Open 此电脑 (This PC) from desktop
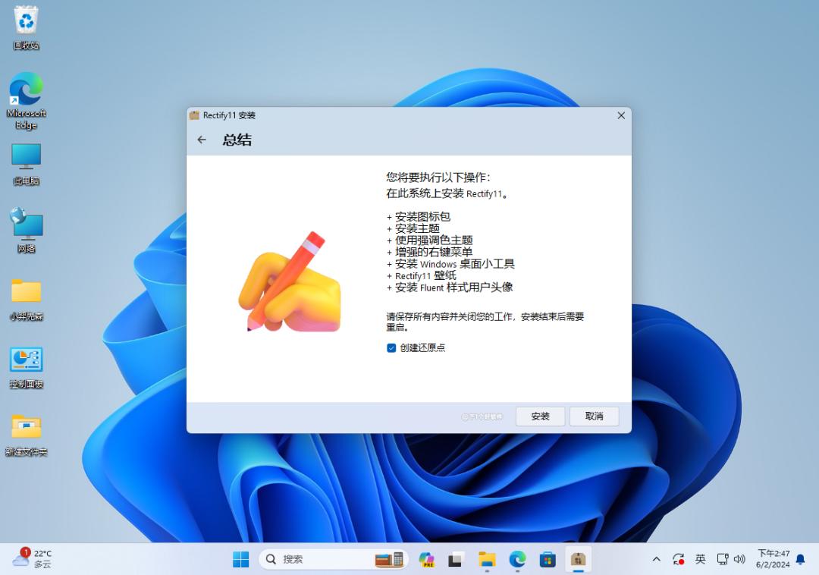The image size is (819, 575). [26, 158]
